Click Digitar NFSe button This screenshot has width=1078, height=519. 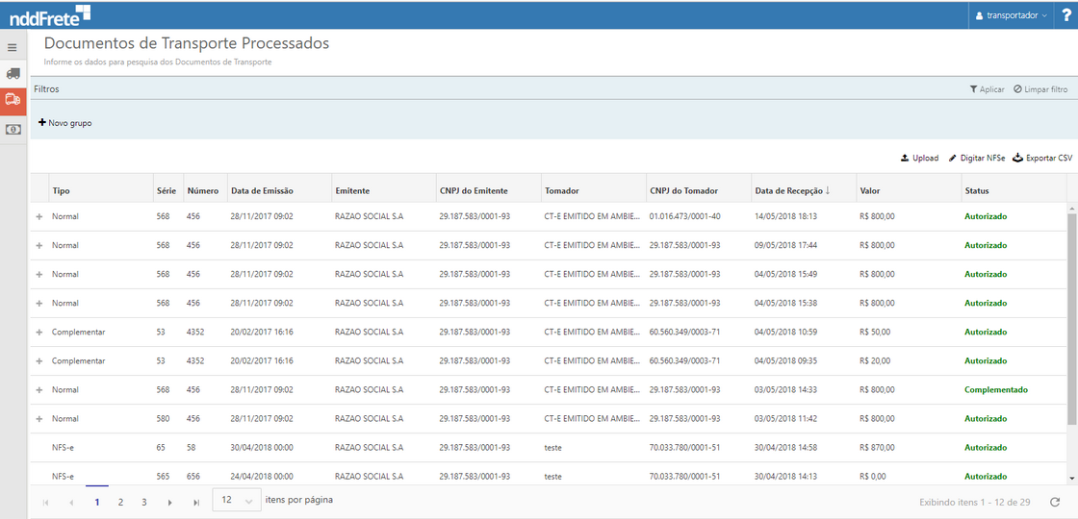976,158
